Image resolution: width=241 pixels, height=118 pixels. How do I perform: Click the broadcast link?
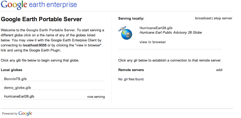point(203,18)
